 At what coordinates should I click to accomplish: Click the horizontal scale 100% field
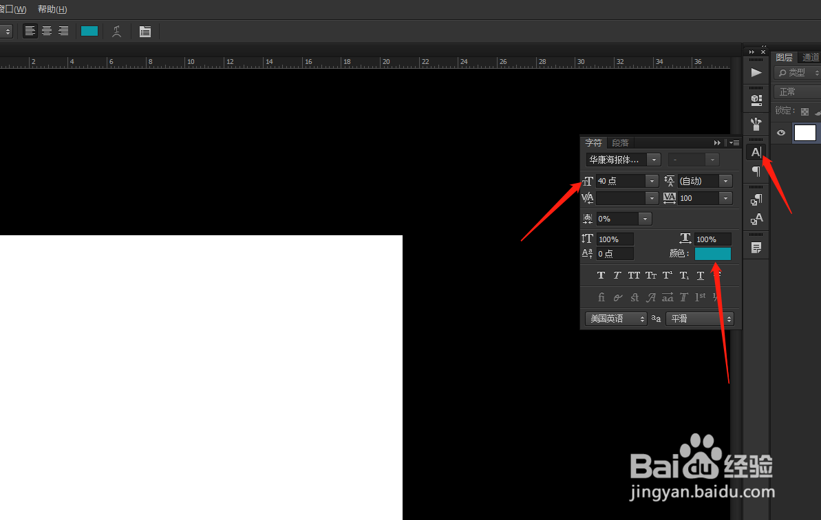tap(713, 239)
